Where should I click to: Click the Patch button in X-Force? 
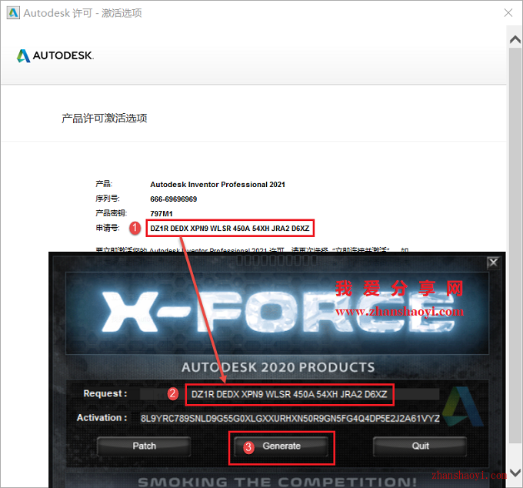[x=144, y=446]
